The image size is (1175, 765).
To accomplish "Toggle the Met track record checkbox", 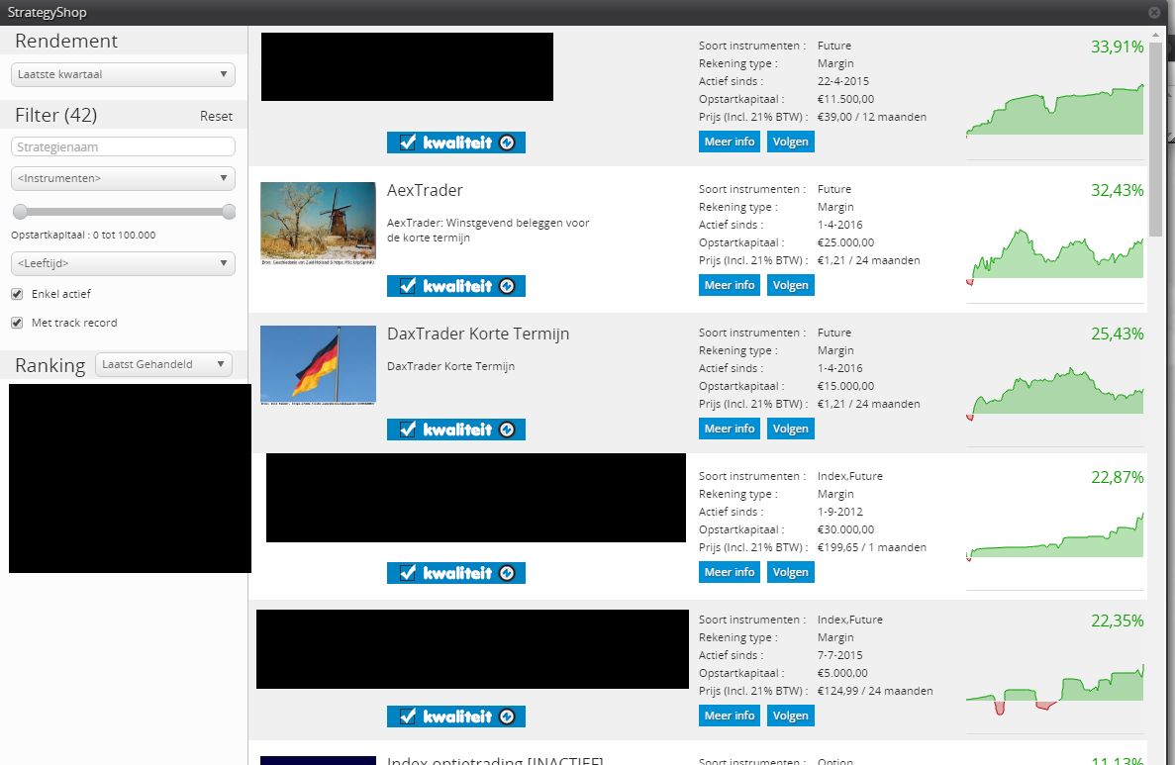I will (x=17, y=323).
